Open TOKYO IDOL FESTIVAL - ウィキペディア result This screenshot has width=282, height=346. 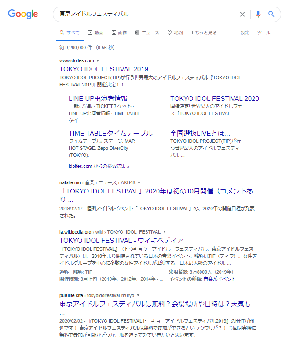(121, 240)
